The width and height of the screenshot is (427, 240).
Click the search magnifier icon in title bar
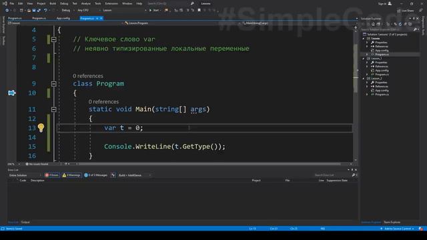pyautogui.click(x=192, y=3)
